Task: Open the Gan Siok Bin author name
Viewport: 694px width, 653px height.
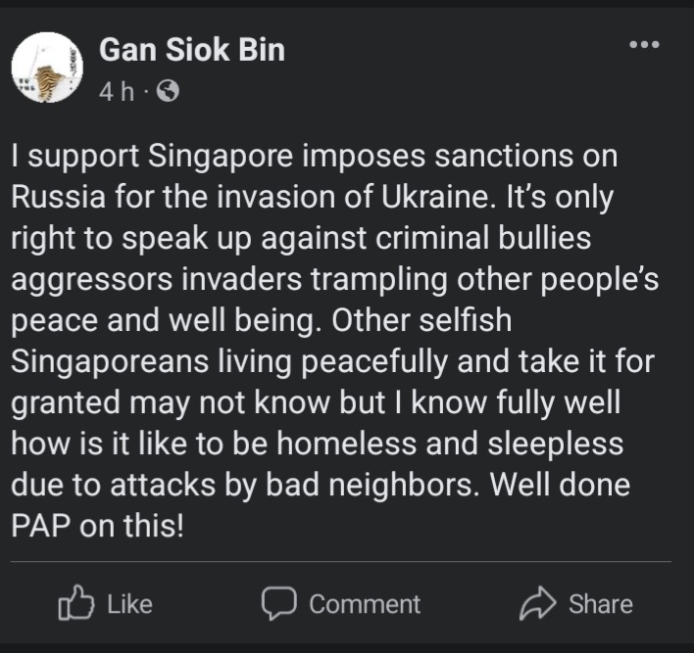Action: click(x=192, y=49)
